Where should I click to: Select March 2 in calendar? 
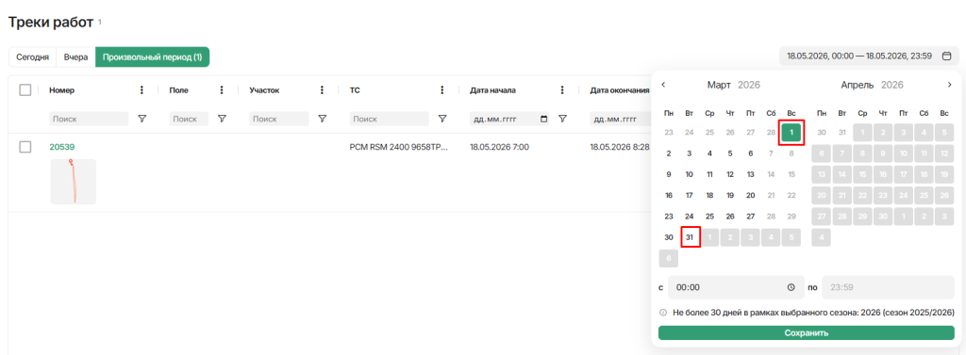[669, 153]
